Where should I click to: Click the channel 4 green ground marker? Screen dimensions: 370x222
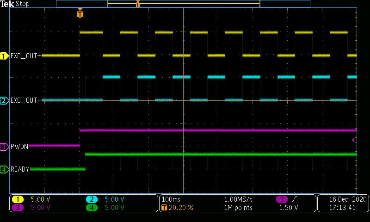pyautogui.click(x=4, y=169)
